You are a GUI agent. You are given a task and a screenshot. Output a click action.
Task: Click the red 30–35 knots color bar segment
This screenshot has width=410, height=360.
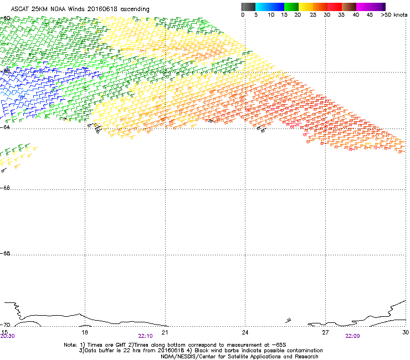coord(335,7)
